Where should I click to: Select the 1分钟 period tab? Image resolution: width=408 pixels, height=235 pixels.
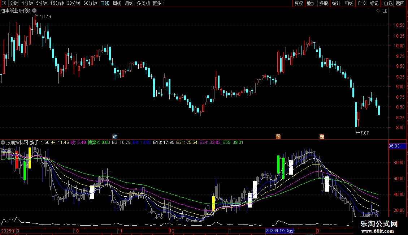click(27, 3)
